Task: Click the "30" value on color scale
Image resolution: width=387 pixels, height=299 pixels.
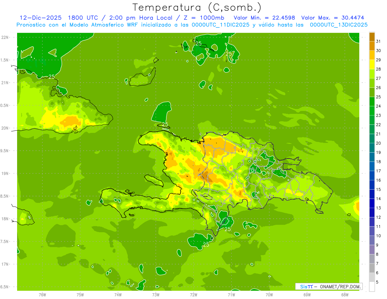Action: click(379, 51)
